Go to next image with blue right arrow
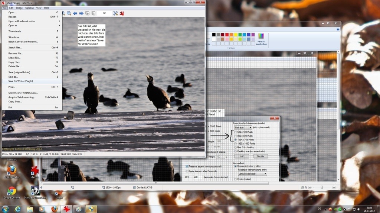Viewport: 380px width, 213px height. pyautogui.click(x=81, y=13)
